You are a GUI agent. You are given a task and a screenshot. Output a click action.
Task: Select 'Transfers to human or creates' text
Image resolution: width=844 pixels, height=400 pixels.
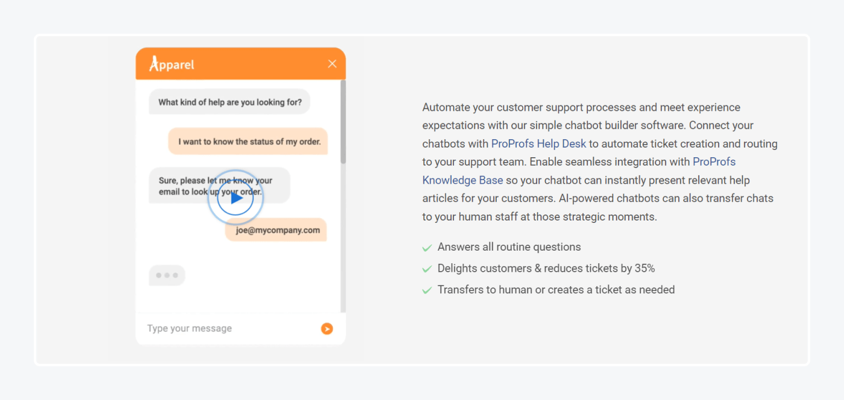(513, 290)
